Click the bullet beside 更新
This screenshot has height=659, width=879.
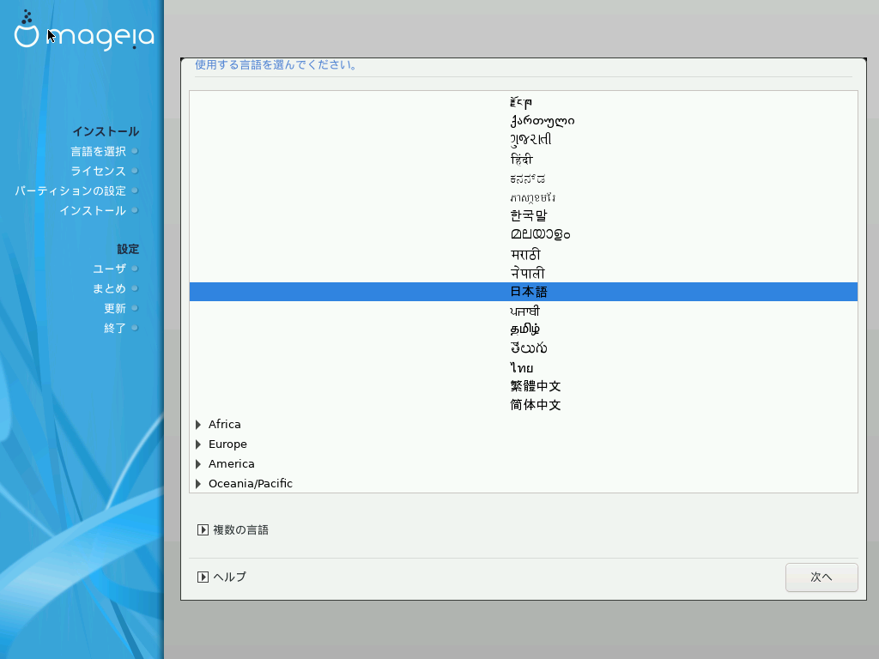click(x=135, y=308)
